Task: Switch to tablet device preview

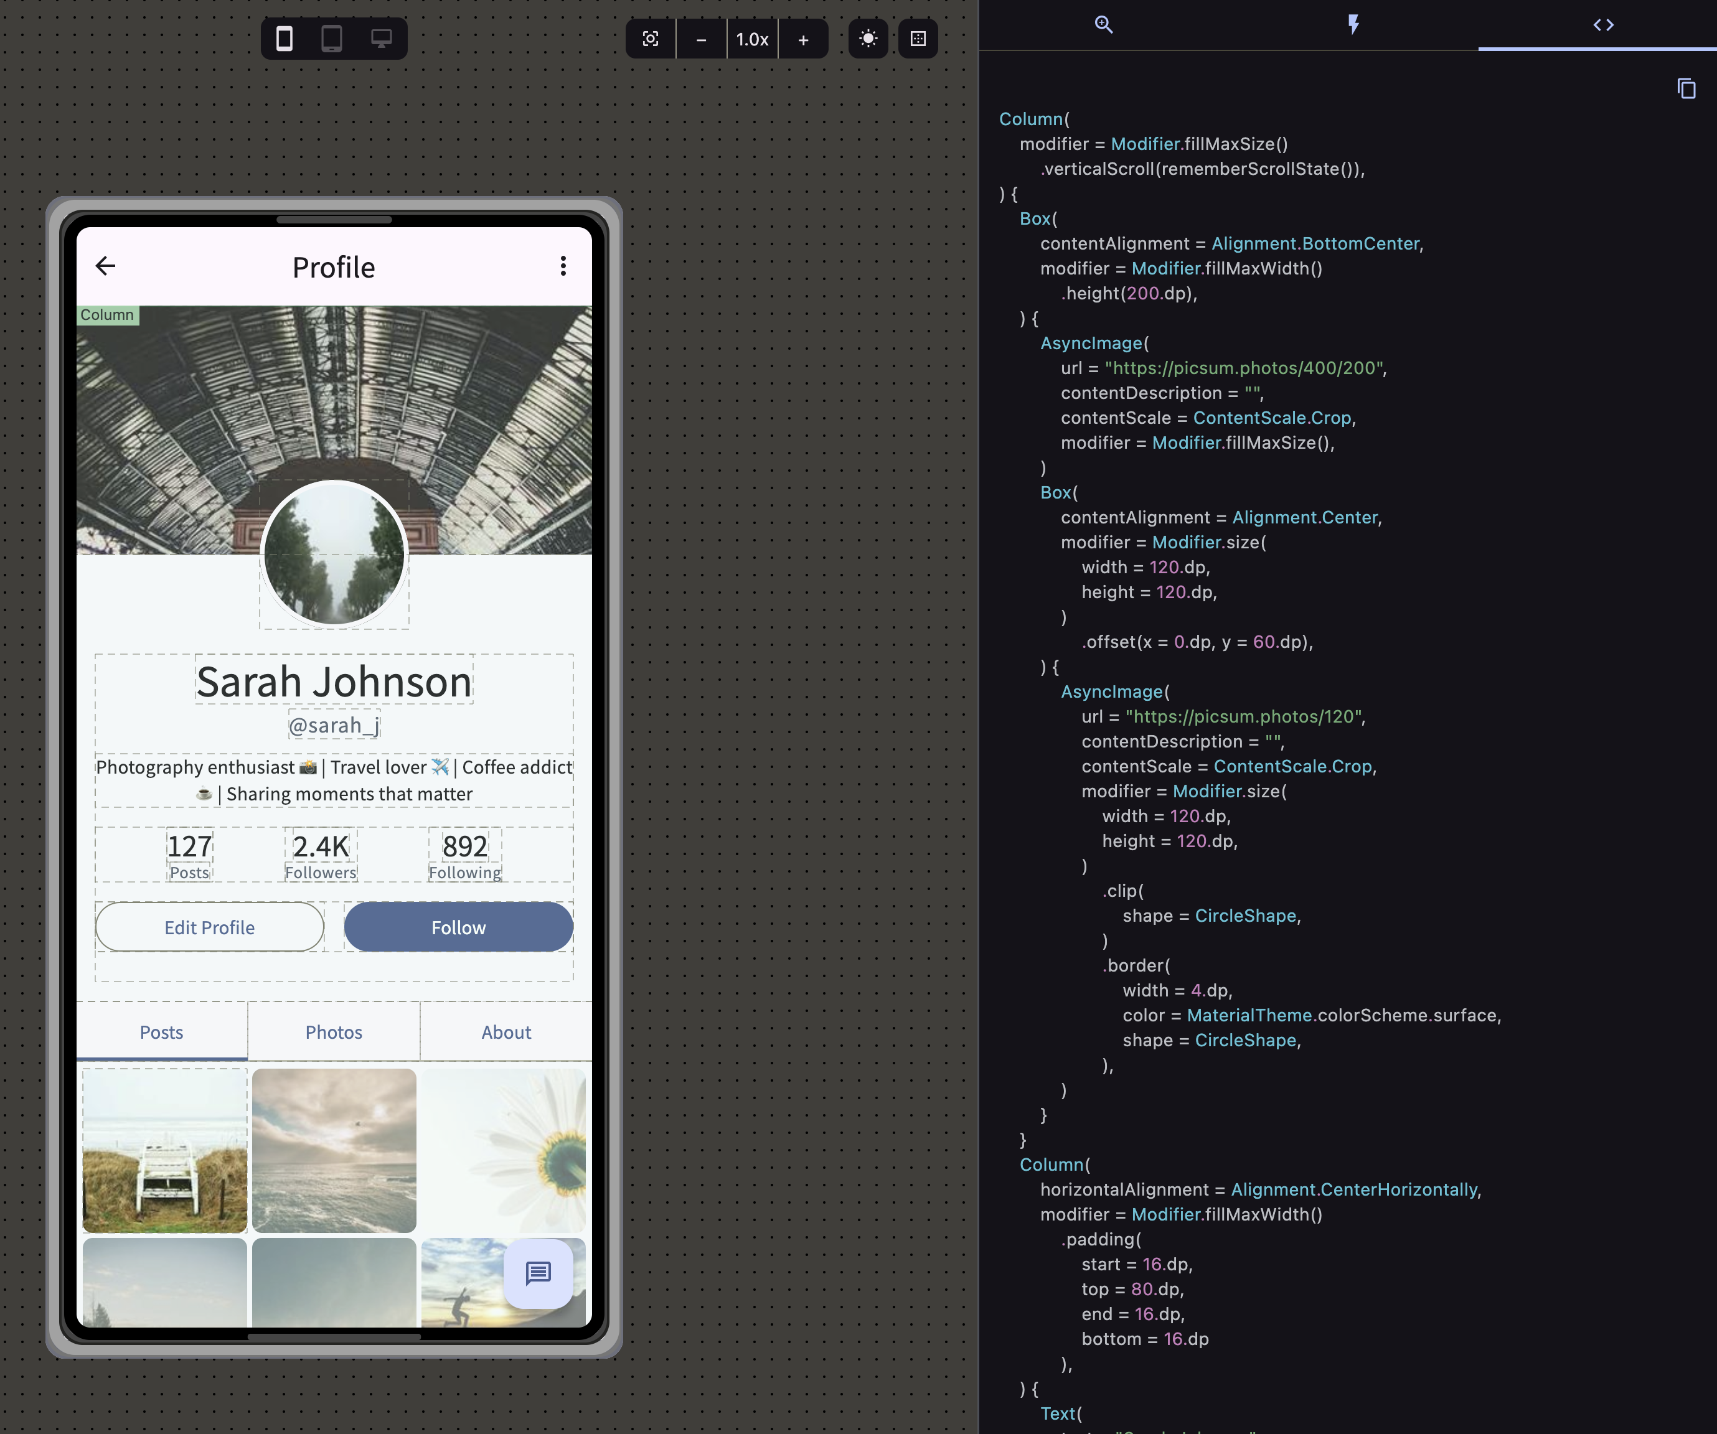Action: point(332,39)
